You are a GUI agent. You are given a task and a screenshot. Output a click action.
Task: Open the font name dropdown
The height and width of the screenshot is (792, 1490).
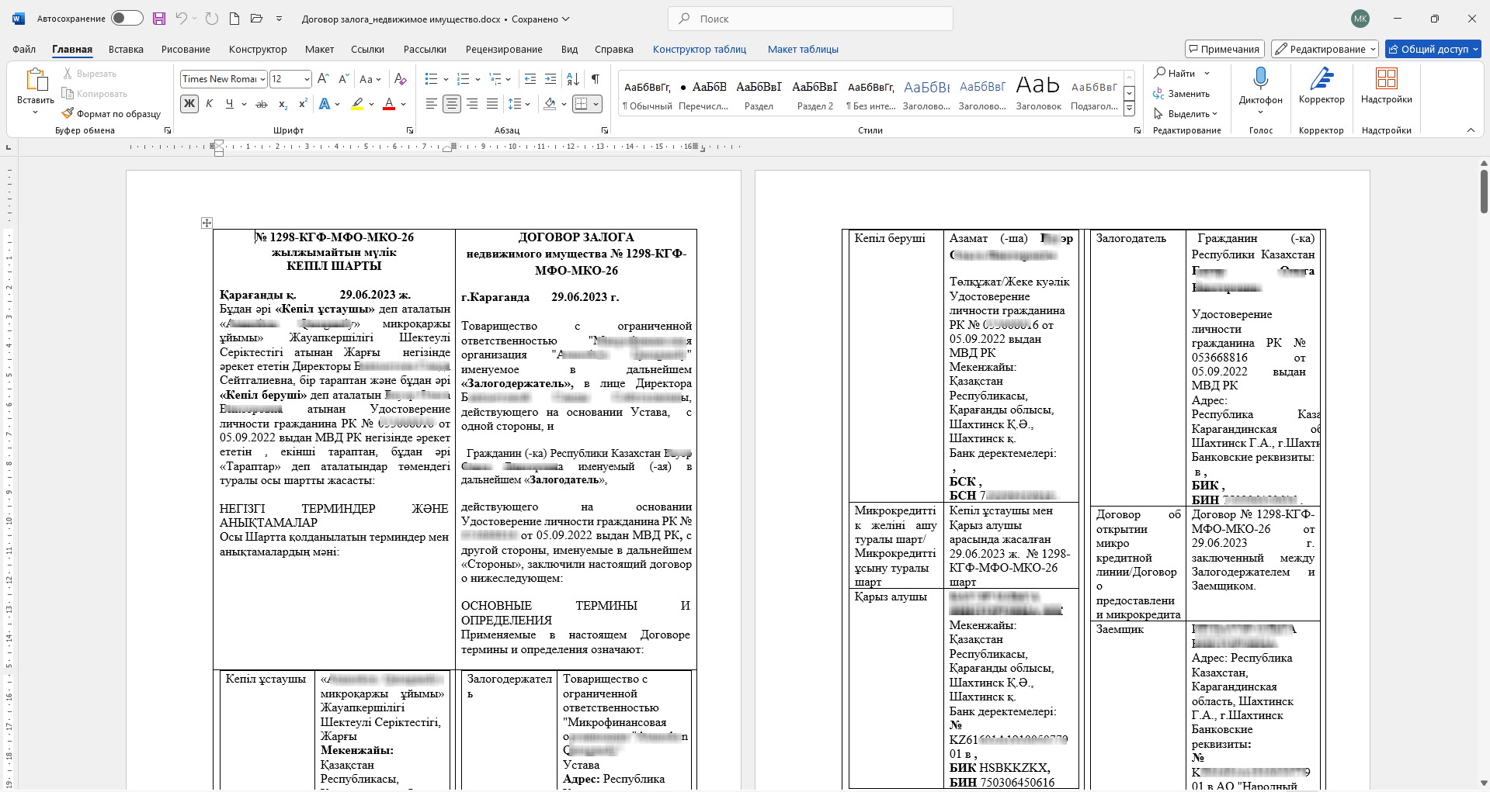[x=263, y=79]
